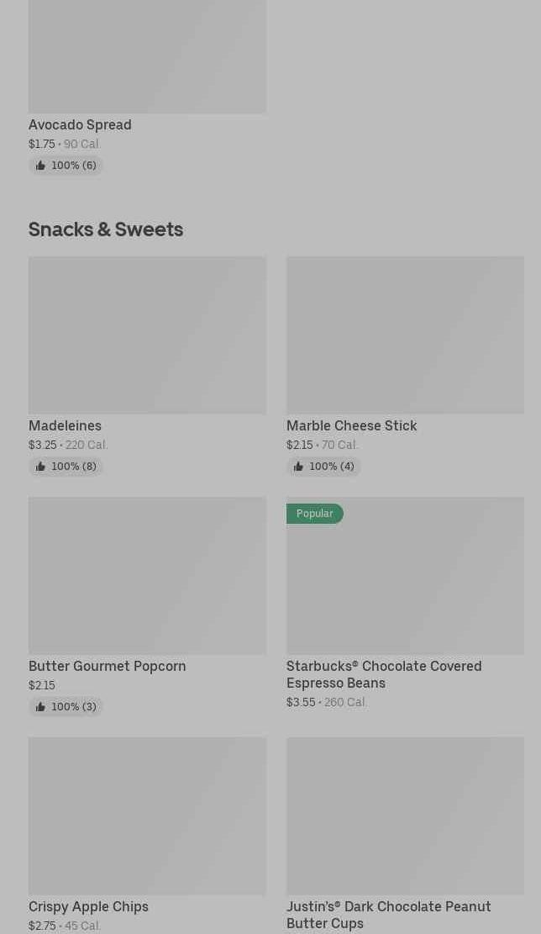The image size is (541, 934).
Task: Open Justin's Peanut Butter Cups image
Action: click(405, 815)
